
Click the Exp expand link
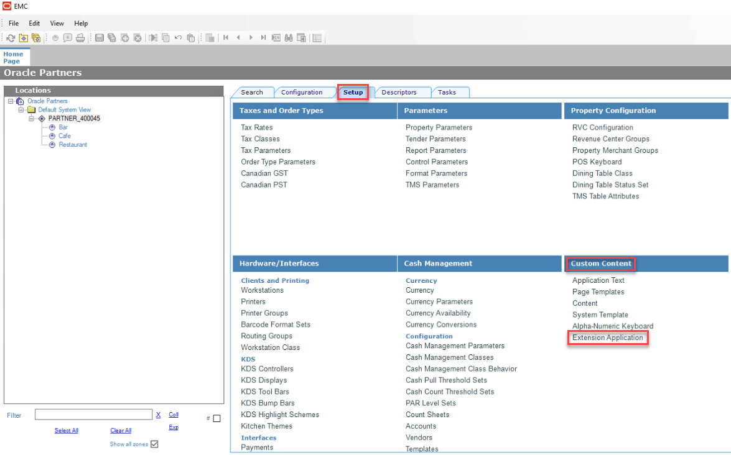[174, 427]
